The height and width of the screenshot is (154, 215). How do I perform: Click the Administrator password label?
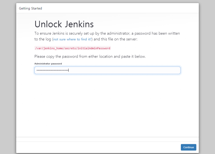point(48,64)
